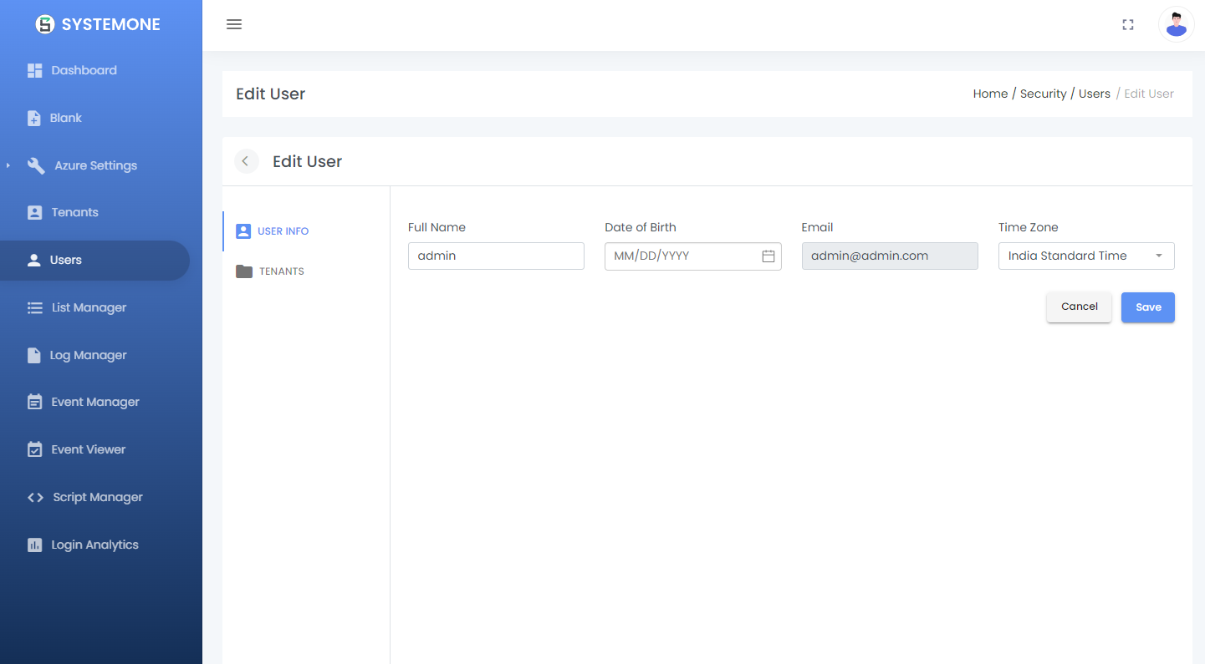Screen dimensions: 1205x664
Task: Click the Full Name input field
Action: (496, 256)
